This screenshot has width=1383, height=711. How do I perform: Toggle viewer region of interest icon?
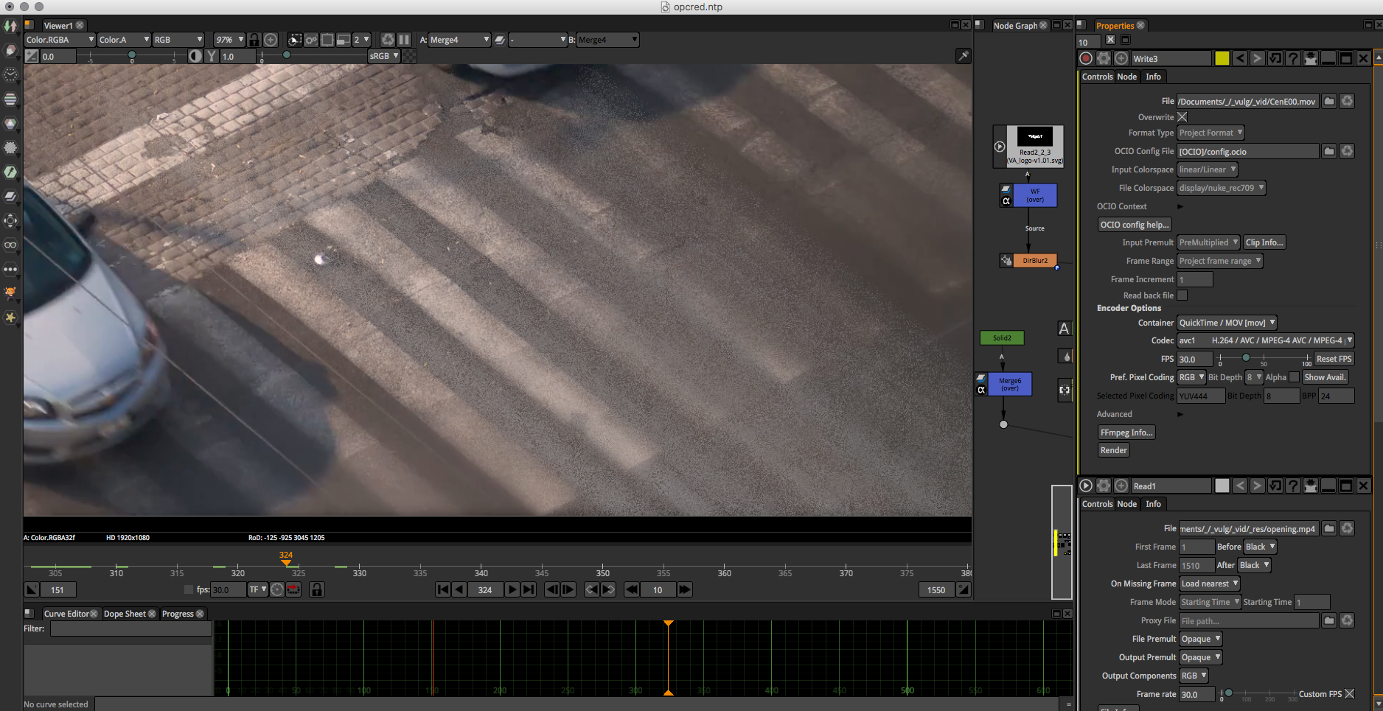click(327, 40)
